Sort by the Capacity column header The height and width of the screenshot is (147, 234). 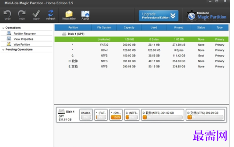[129, 27]
